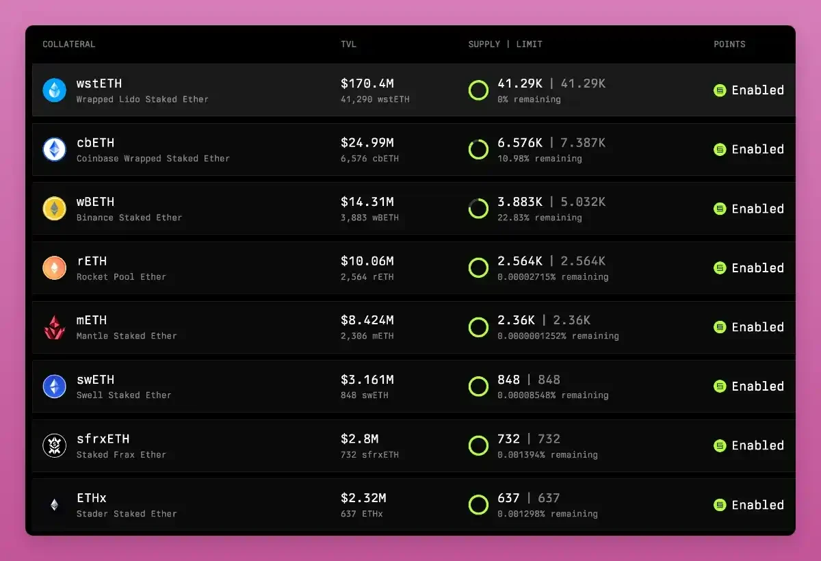Click the rETH Rocket Pool icon
The image size is (821, 561).
click(x=55, y=268)
